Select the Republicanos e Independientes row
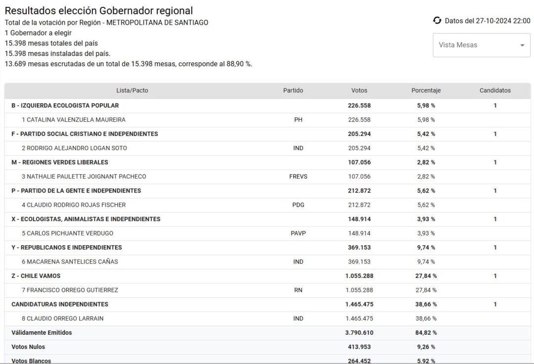This screenshot has width=534, height=364. click(x=66, y=247)
